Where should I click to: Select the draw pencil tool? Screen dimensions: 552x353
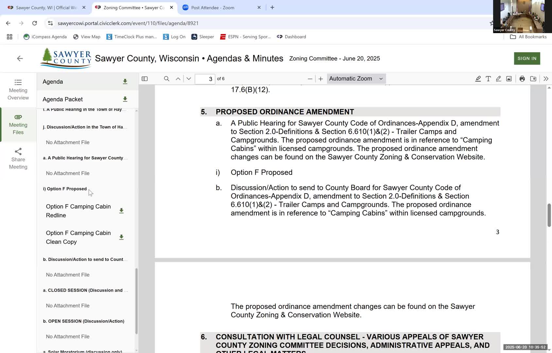[498, 79]
